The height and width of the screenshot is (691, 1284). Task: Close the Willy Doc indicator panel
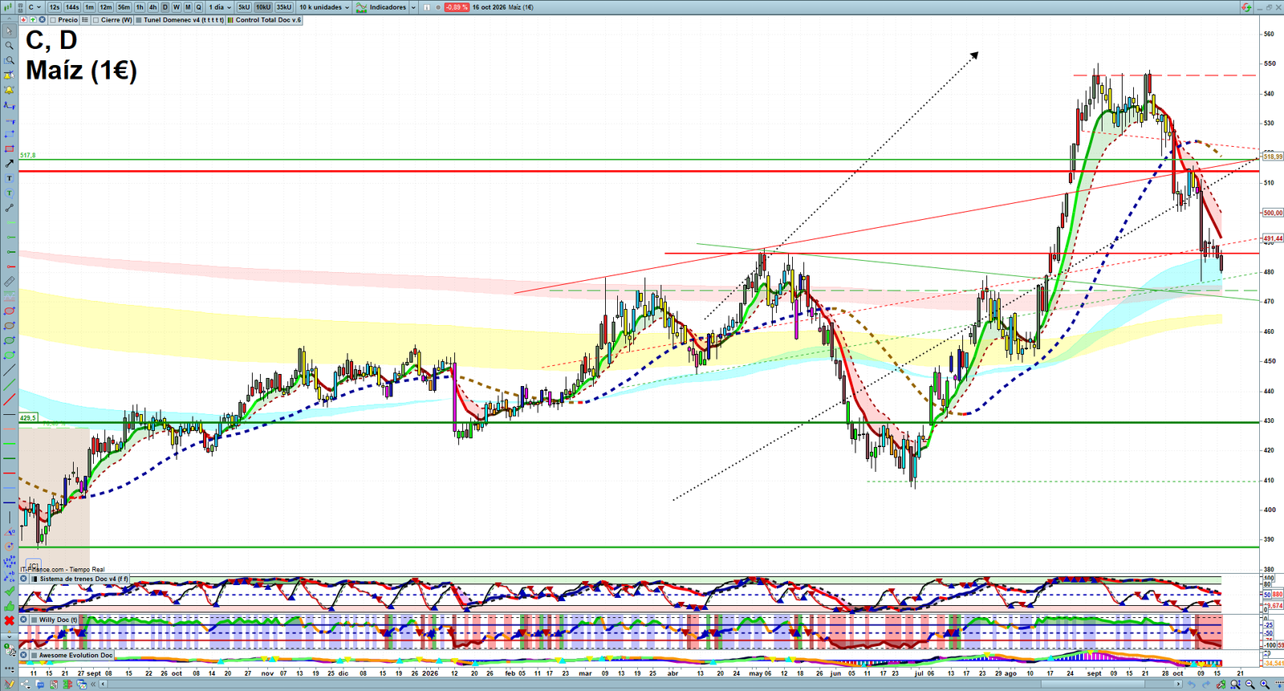click(23, 620)
